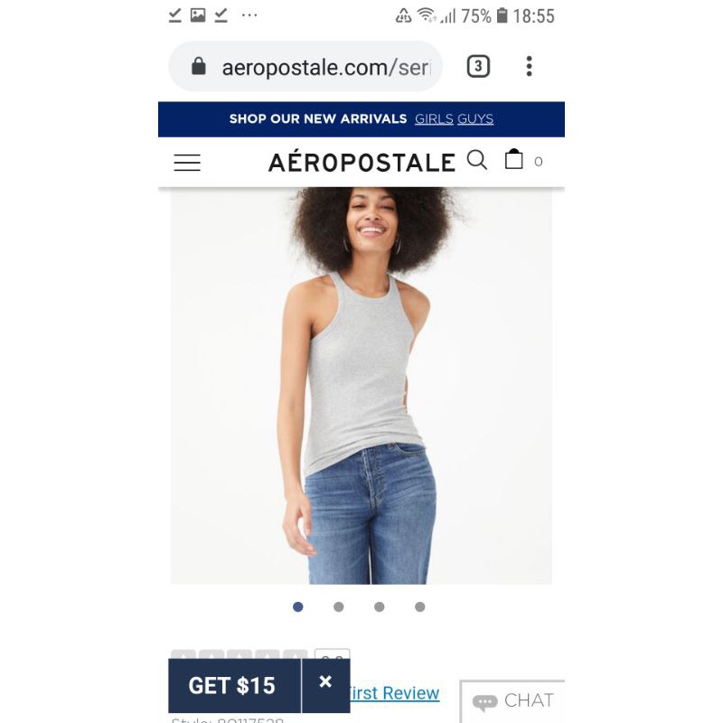Open the hamburger navigation menu
Screen dimensions: 723x723
pyautogui.click(x=187, y=163)
